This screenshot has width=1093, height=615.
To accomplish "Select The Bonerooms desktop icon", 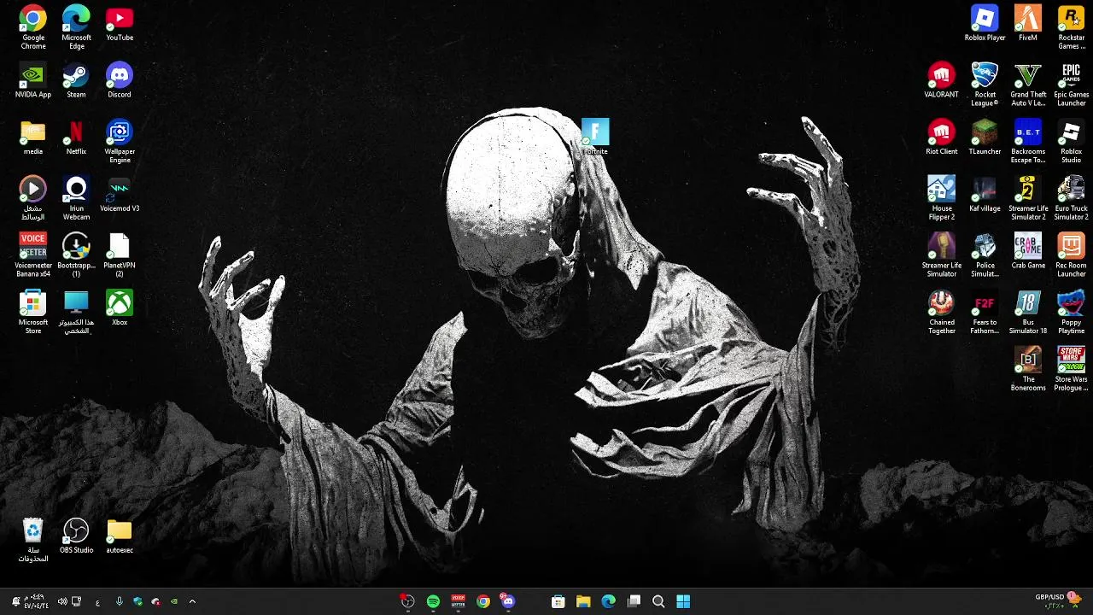I will (x=1028, y=369).
